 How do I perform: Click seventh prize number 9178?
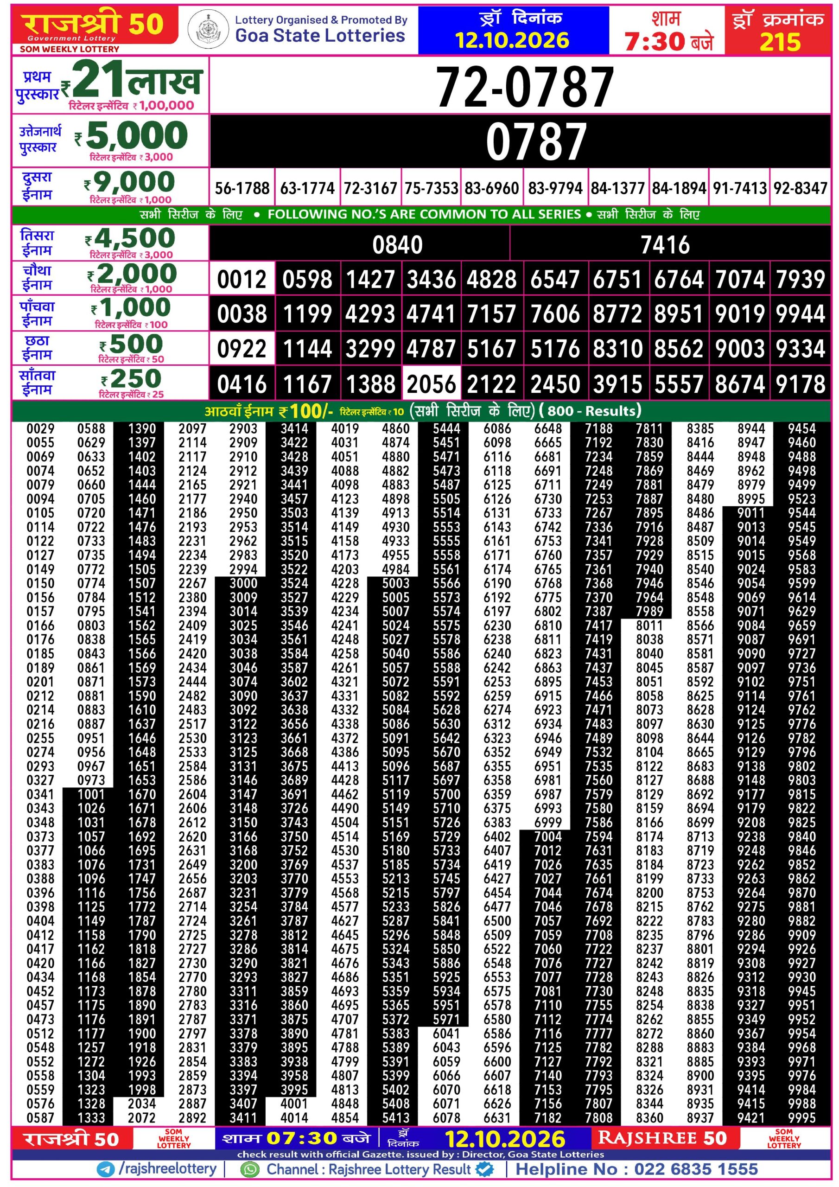pos(801,384)
